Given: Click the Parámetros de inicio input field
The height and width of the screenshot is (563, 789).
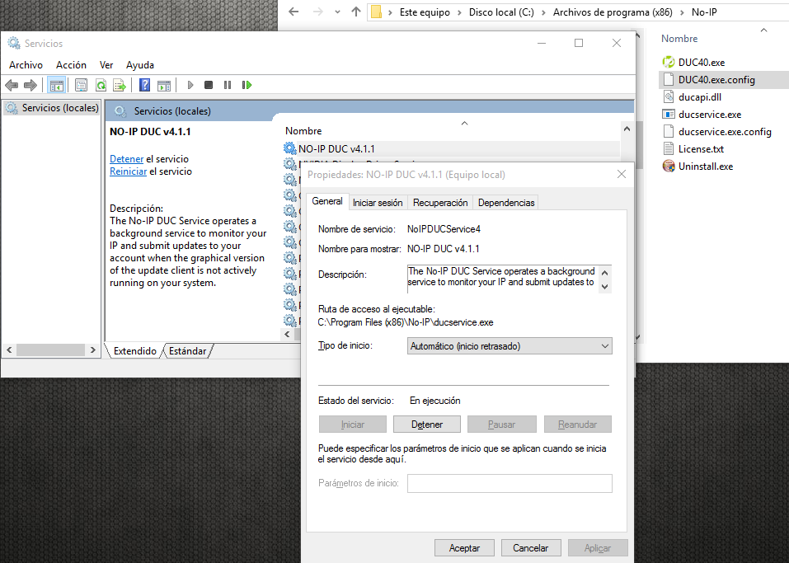Looking at the screenshot, I should click(x=510, y=484).
